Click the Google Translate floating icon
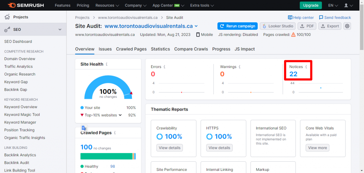 (x=84, y=128)
